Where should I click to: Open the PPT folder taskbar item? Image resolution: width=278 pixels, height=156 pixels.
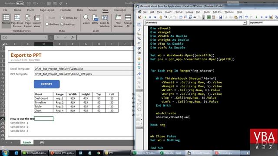tap(117, 153)
